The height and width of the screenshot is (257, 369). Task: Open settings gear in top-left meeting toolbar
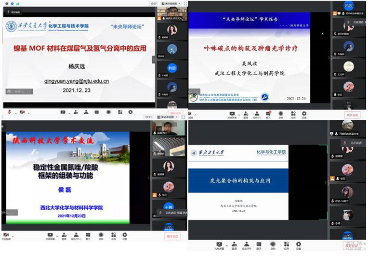(131, 112)
